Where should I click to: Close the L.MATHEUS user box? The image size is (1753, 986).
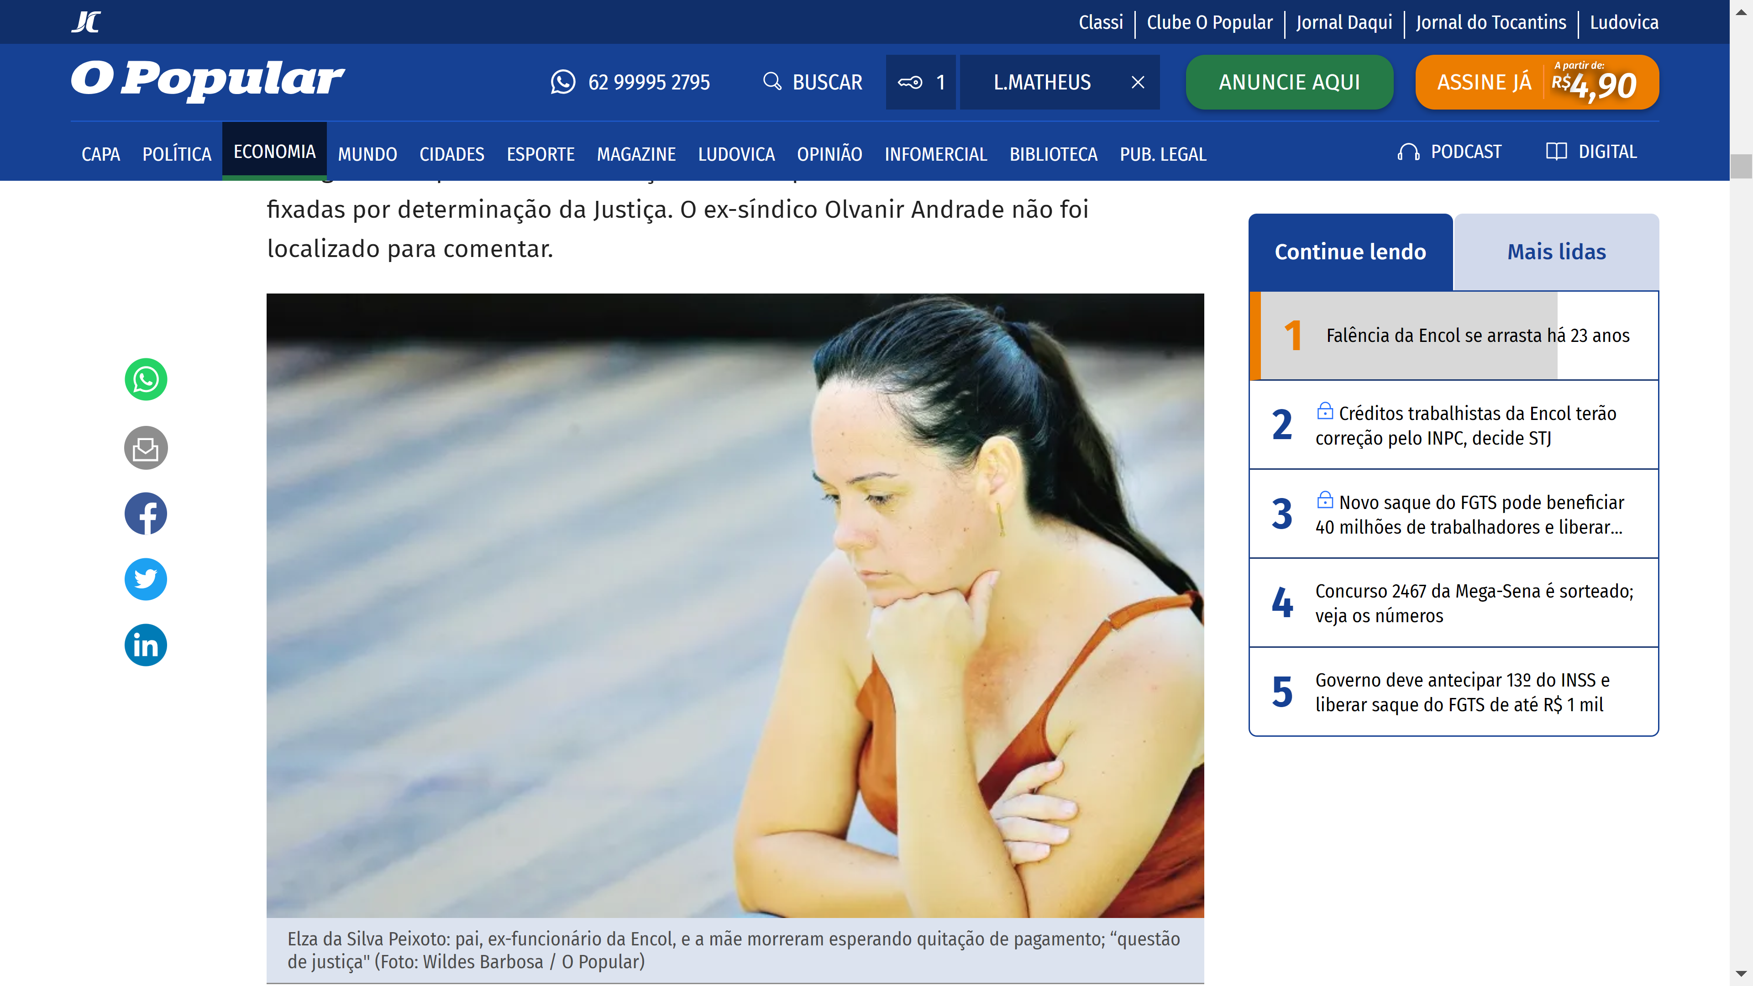[1138, 82]
